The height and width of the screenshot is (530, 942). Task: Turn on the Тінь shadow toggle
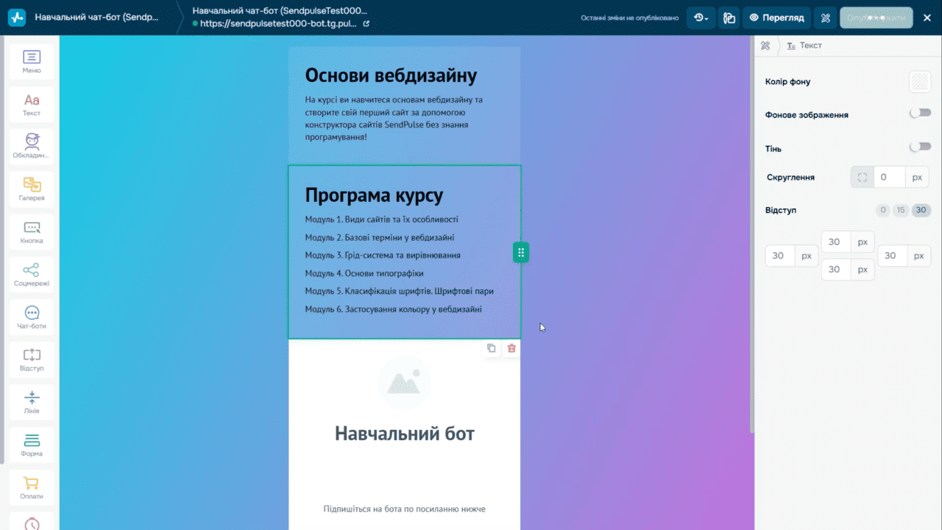tap(920, 146)
